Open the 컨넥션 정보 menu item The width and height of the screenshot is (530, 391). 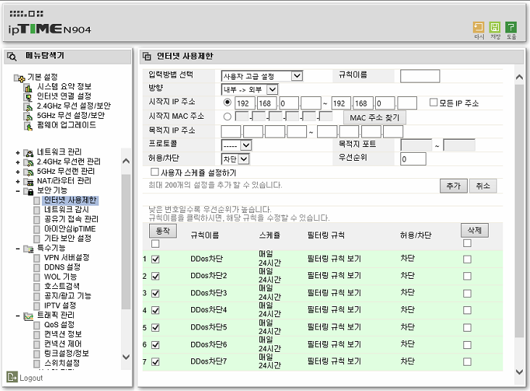tap(63, 335)
